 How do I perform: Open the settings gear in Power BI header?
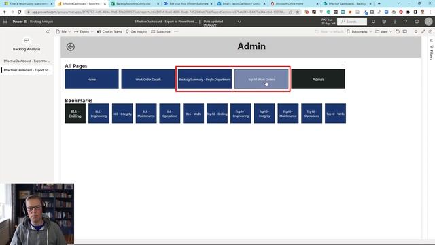tap(384, 22)
